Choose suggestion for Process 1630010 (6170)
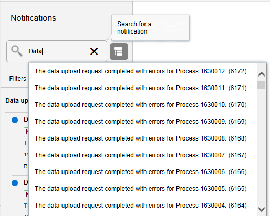 coord(141,105)
